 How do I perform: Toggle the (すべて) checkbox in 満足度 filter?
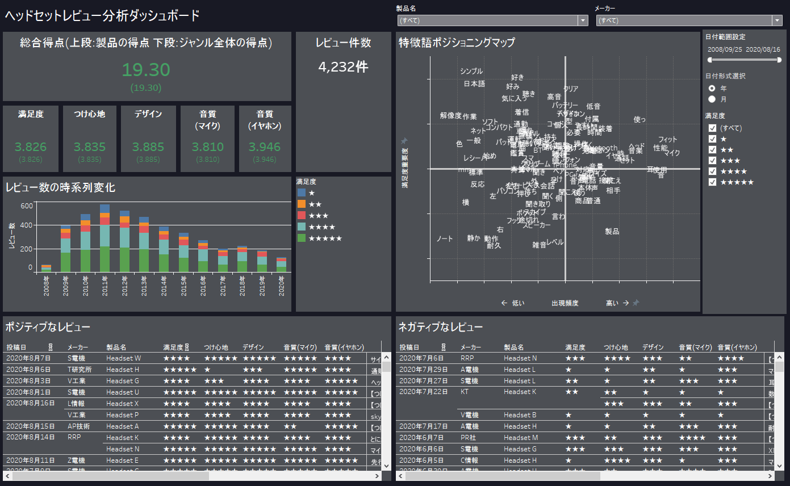[712, 128]
